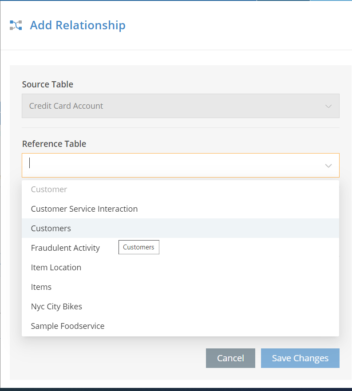This screenshot has width=352, height=391.
Task: Click the Add Relationship shuffle icon
Action: 15,25
